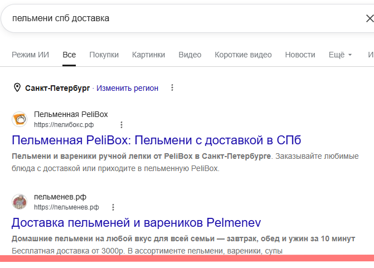The image size is (374, 268).
Task: Open Доставка пельменей и вареников Pelmenev result
Action: tap(136, 223)
